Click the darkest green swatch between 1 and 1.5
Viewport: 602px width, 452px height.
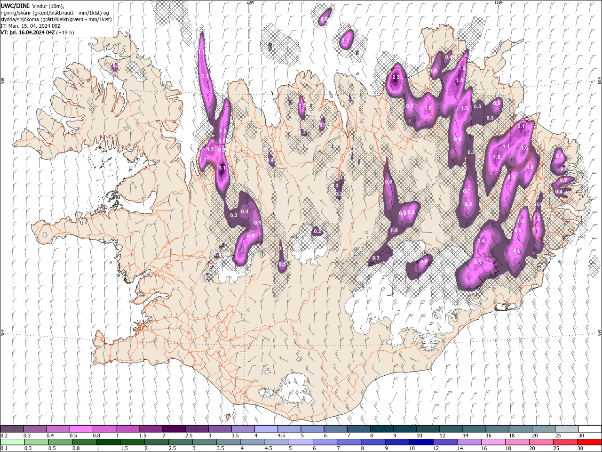point(108,442)
